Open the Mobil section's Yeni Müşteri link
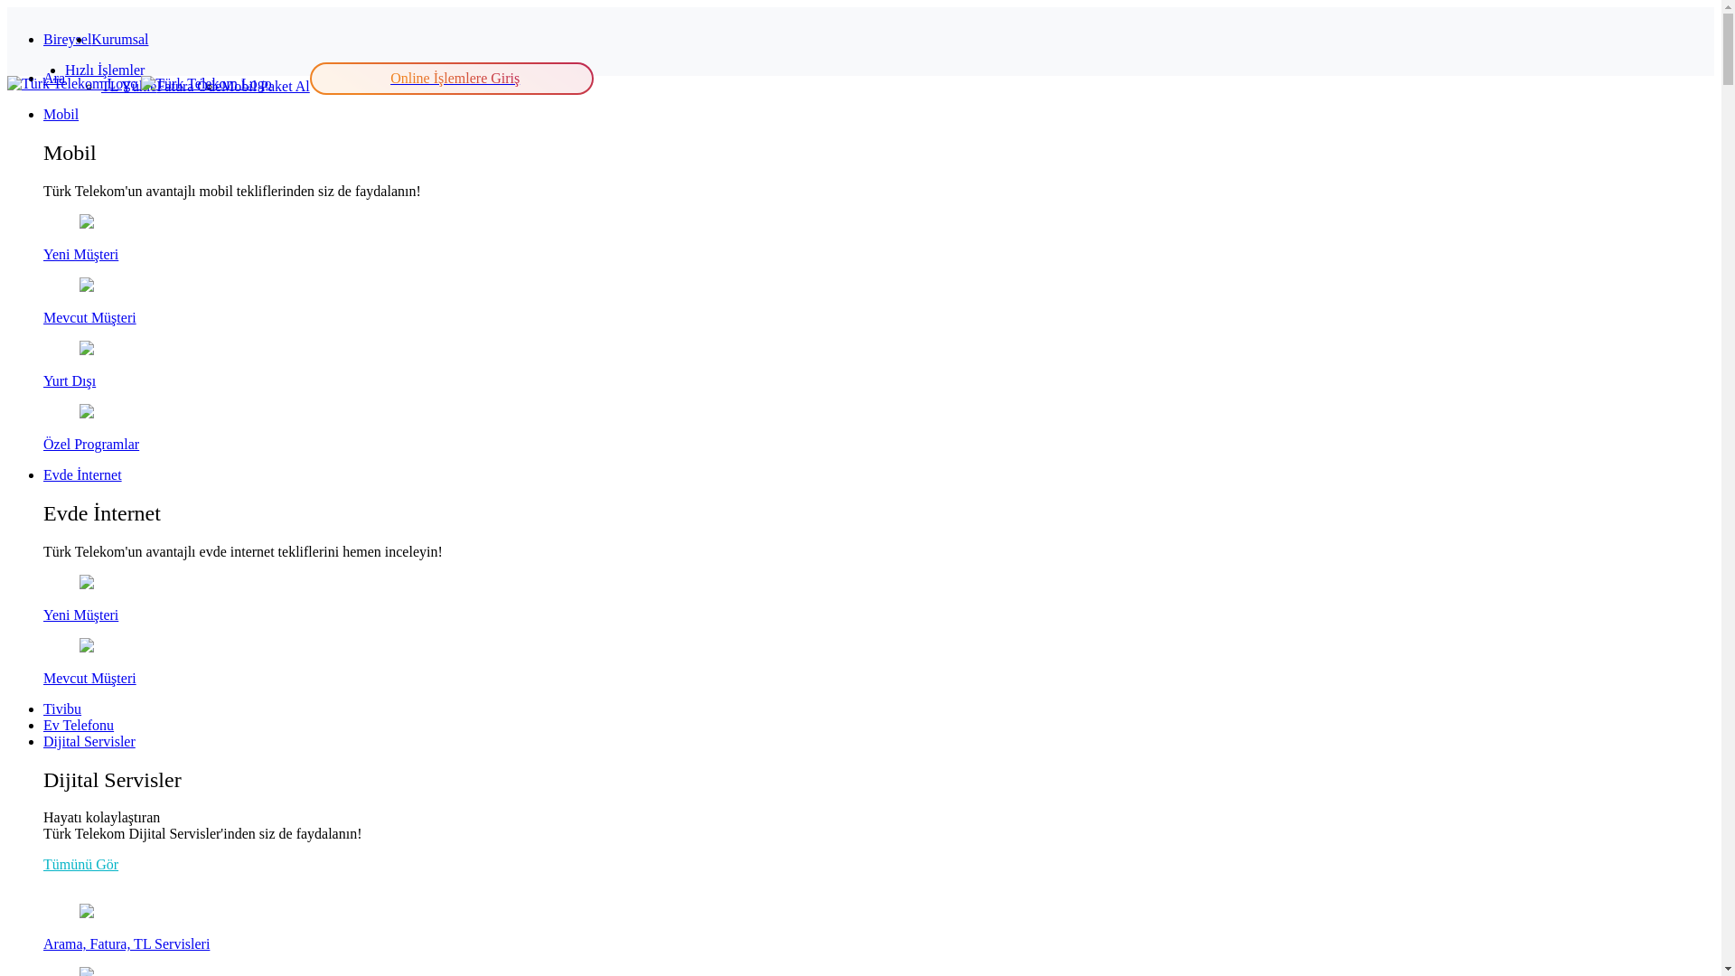Image resolution: width=1735 pixels, height=976 pixels. click(x=80, y=255)
